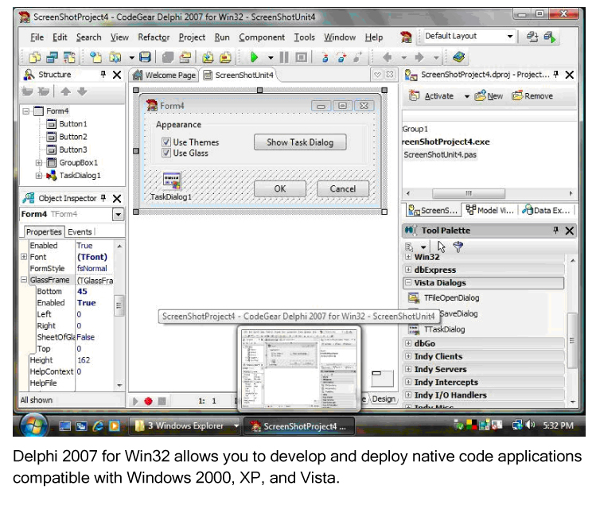Open the Default Layout dropdown
596x505 pixels.
tap(510, 37)
